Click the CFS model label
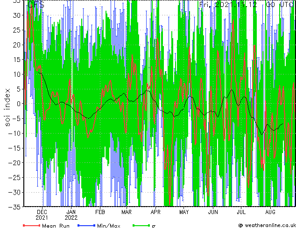 pyautogui.click(x=36, y=4)
